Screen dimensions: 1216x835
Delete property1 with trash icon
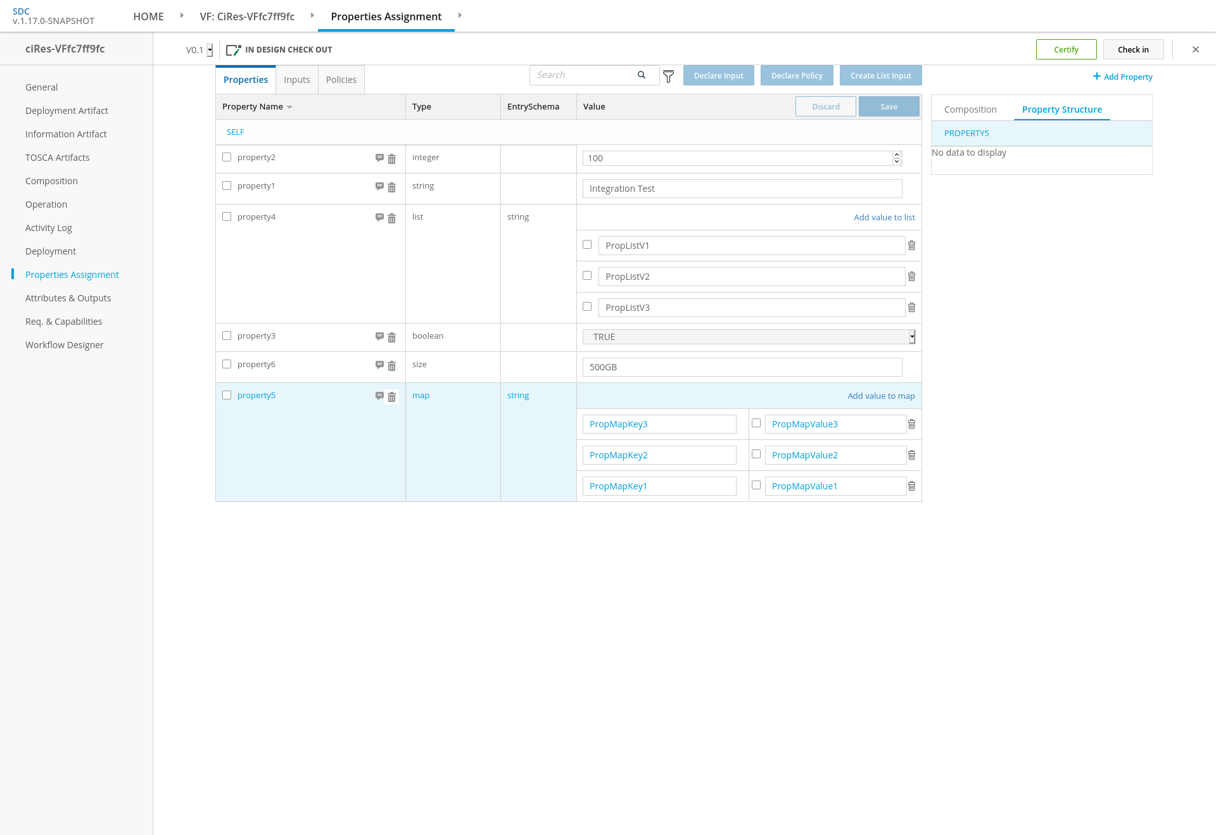coord(391,187)
